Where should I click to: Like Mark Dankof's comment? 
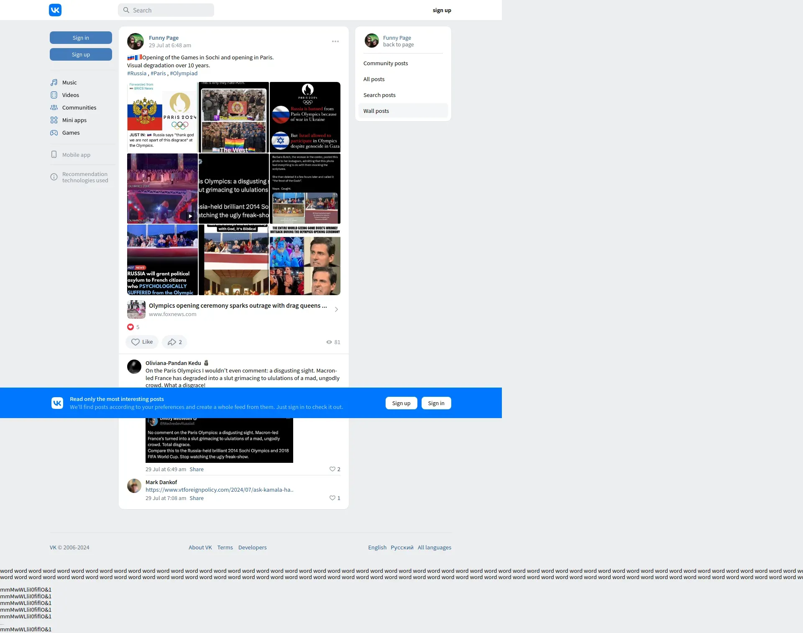tap(332, 498)
